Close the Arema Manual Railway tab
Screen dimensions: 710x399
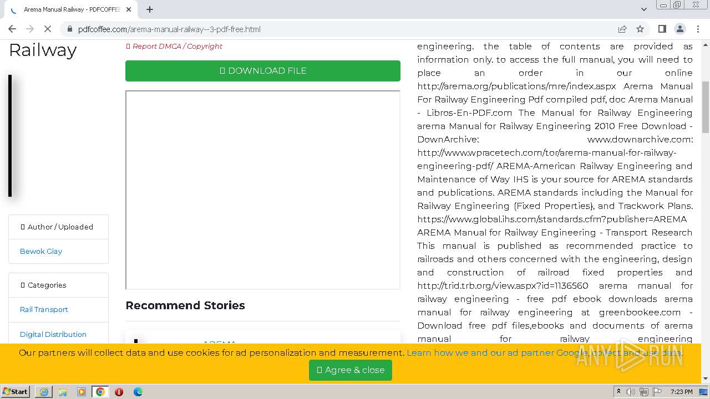click(129, 9)
